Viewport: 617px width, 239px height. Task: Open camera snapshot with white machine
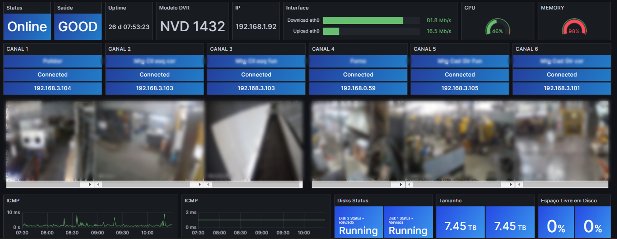(x=50, y=141)
